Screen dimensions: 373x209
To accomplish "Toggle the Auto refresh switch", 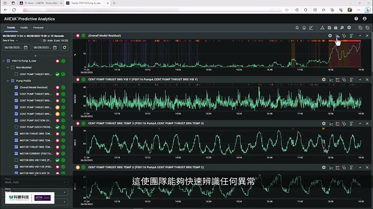I will 44,41.
